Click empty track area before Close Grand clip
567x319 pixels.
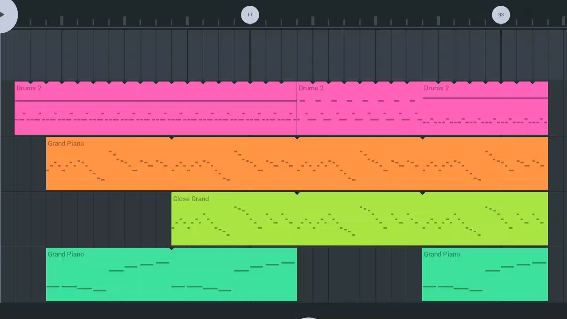pos(109,219)
